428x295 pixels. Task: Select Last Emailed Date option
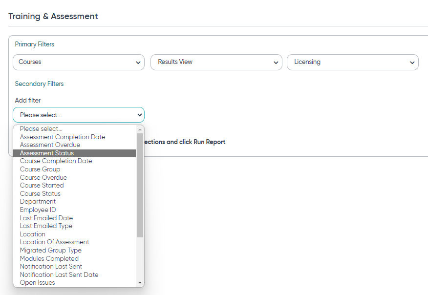coord(75,218)
